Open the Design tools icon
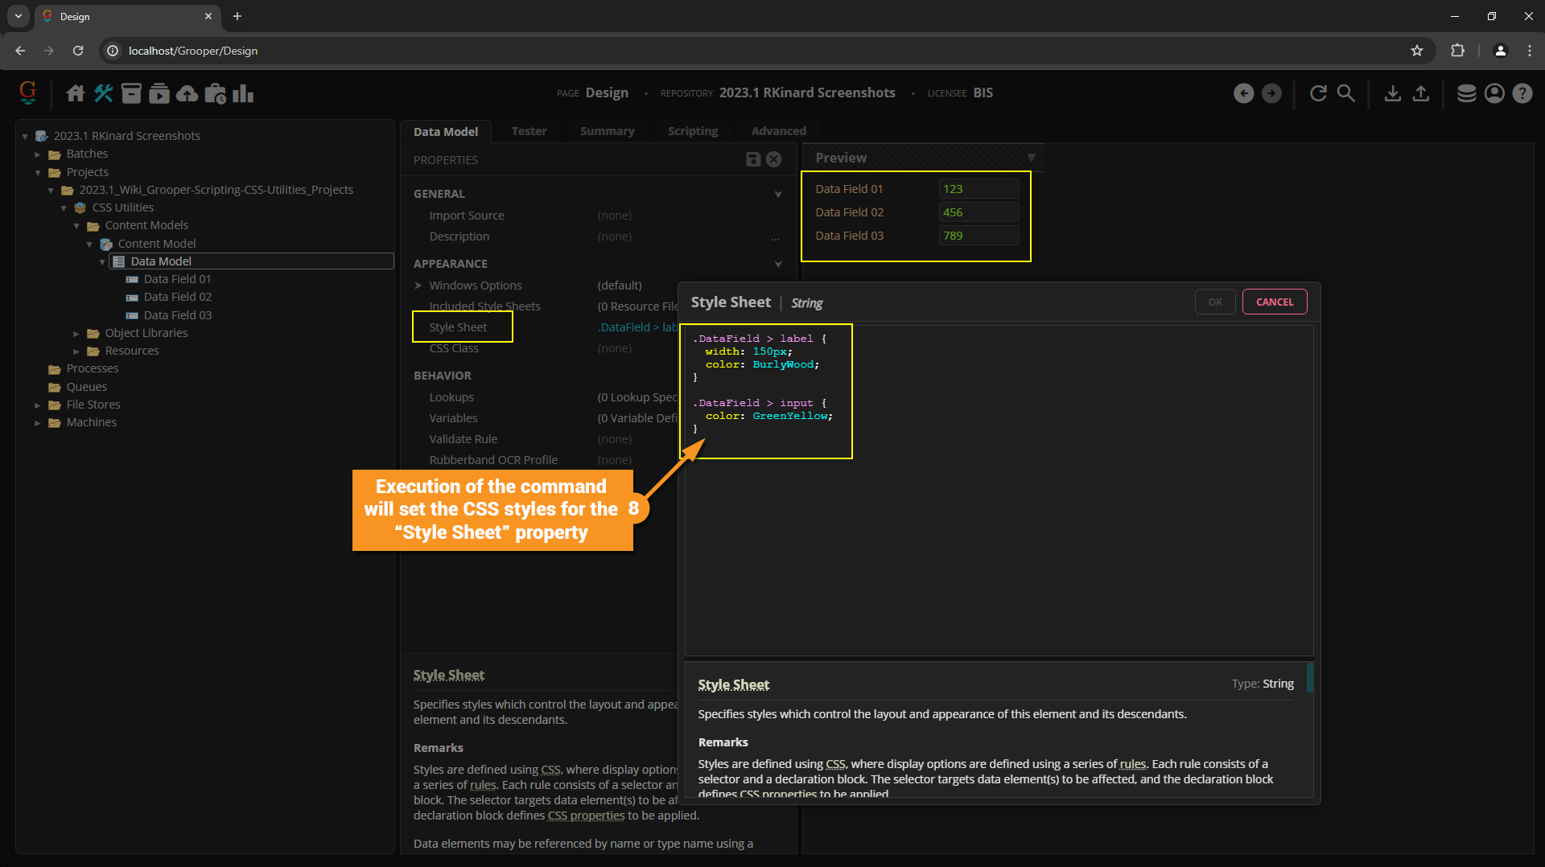This screenshot has width=1545, height=867. coord(103,93)
